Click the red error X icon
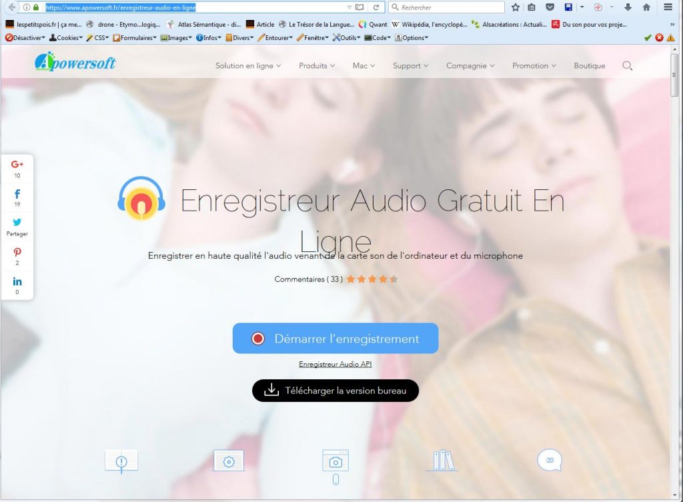Screen dimensions: 683x502 click(x=659, y=37)
